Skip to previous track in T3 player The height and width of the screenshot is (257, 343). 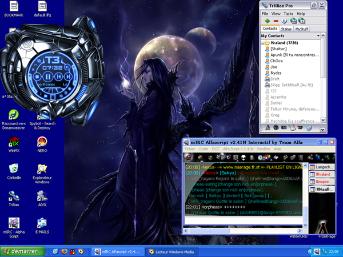[58, 77]
